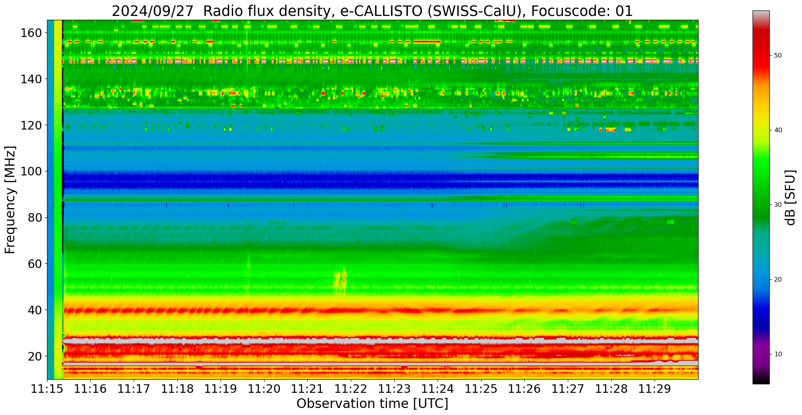Click the grey saturated band near 27 MHz
The width and height of the screenshot is (802, 415).
point(380,341)
